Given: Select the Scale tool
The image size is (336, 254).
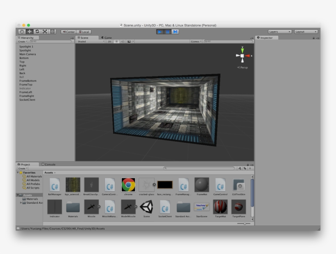Looking at the screenshot, I should 45,31.
